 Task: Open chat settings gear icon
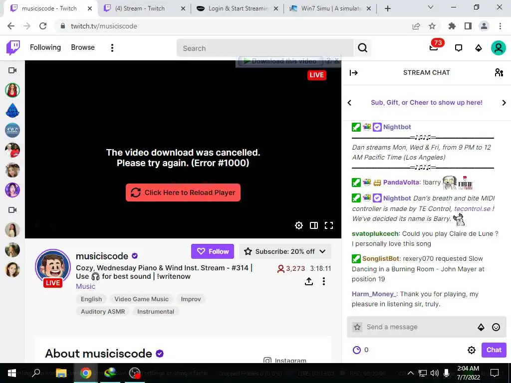pyautogui.click(x=471, y=350)
